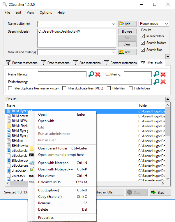Clear ext filtering with red X
Image resolution: width=175 pixels, height=222 pixels.
click(x=163, y=74)
